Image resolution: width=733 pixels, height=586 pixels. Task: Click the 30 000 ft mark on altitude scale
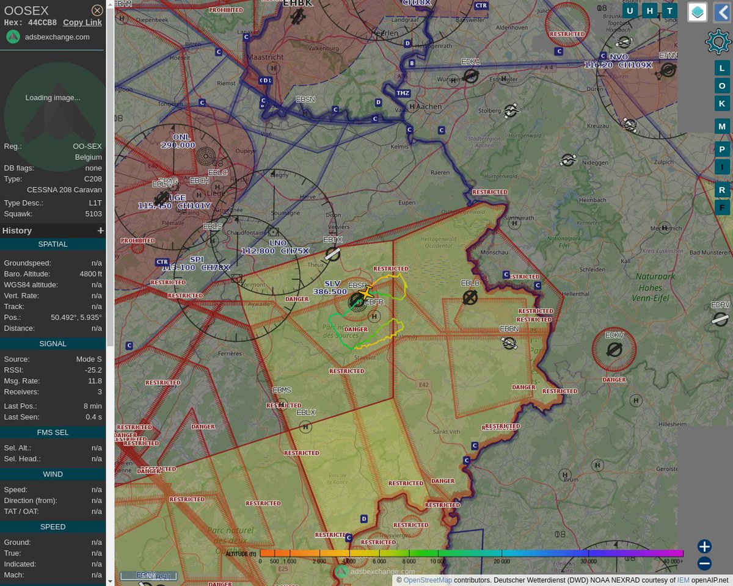(589, 561)
